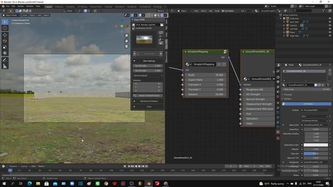Toggle visibility of Back Wall object
Image resolution: width=333 pixels, height=187 pixels.
coord(330,22)
